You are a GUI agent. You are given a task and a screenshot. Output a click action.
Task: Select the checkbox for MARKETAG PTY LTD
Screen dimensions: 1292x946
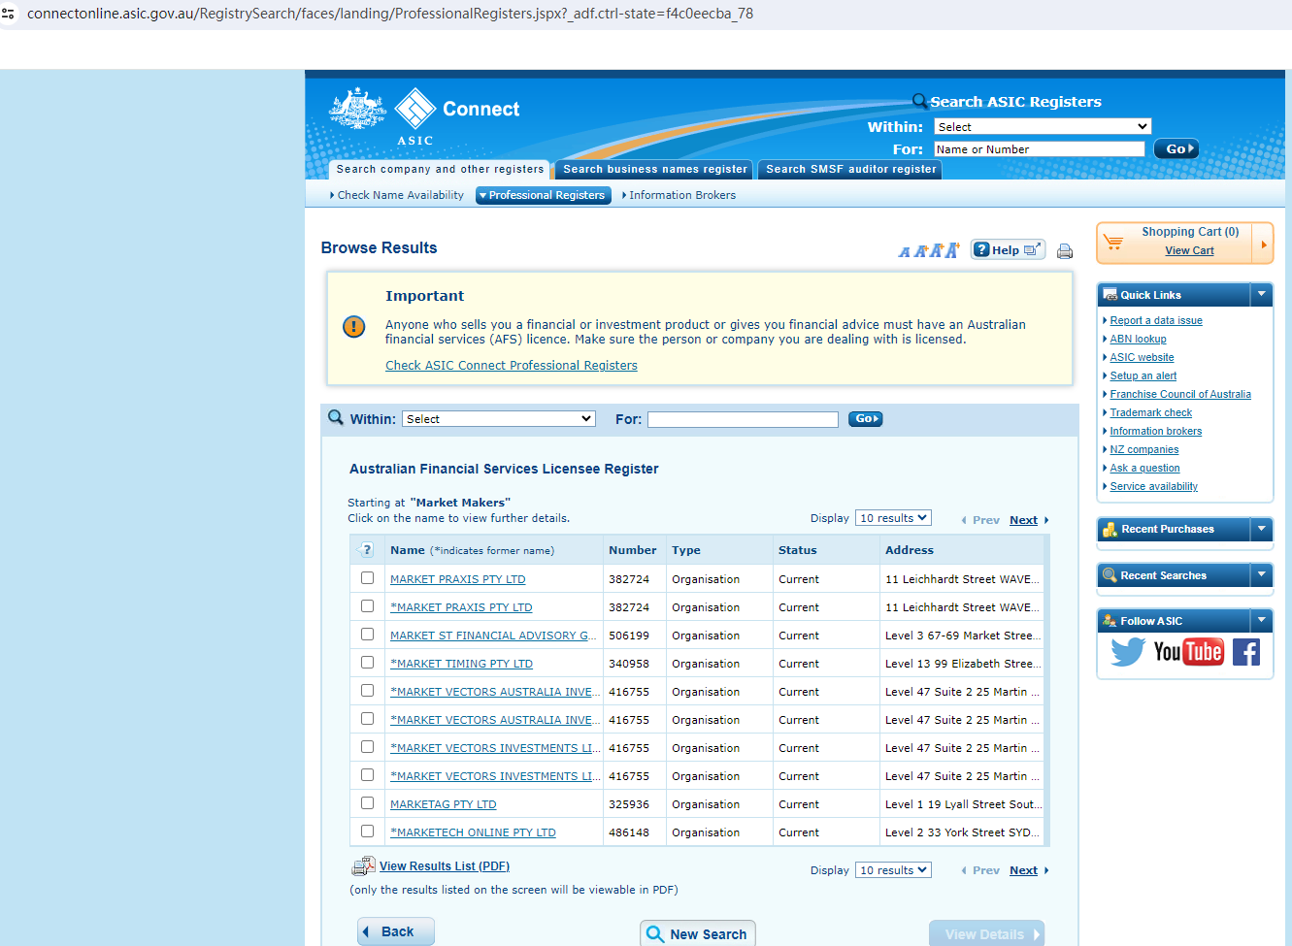pyautogui.click(x=367, y=803)
